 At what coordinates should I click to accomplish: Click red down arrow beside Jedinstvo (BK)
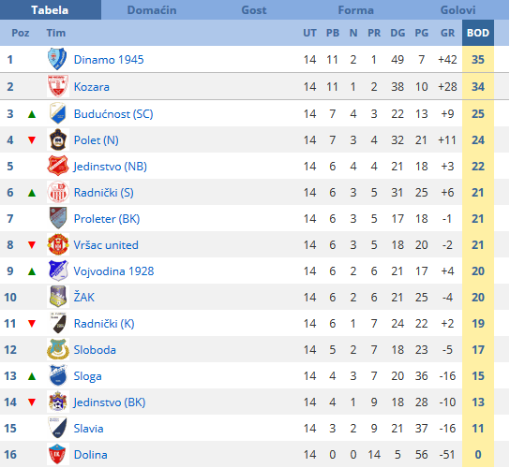coord(32,402)
